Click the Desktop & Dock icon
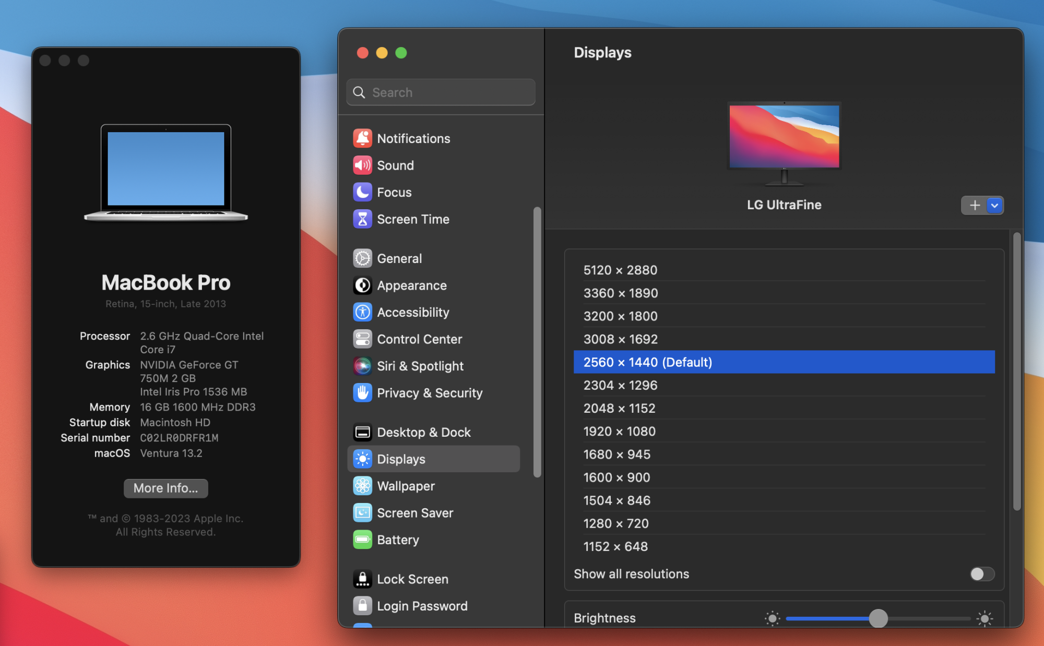 (362, 432)
